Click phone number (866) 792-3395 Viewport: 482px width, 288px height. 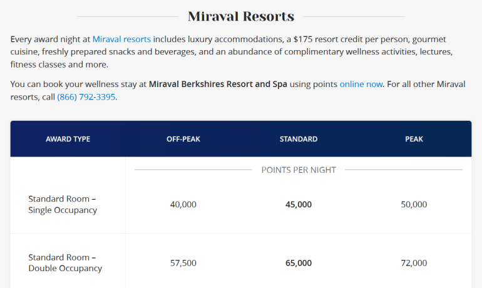click(86, 97)
